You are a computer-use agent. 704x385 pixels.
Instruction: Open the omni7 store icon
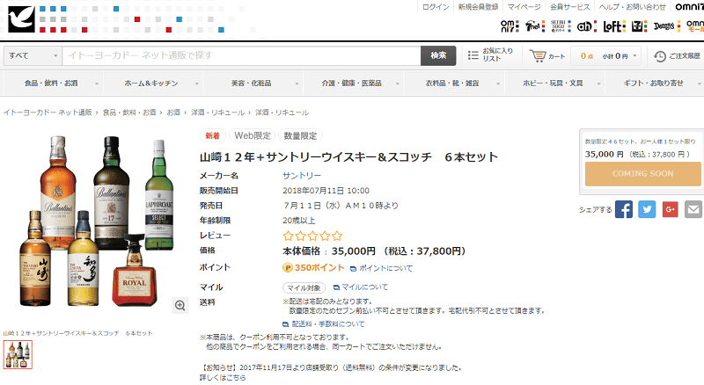[510, 26]
